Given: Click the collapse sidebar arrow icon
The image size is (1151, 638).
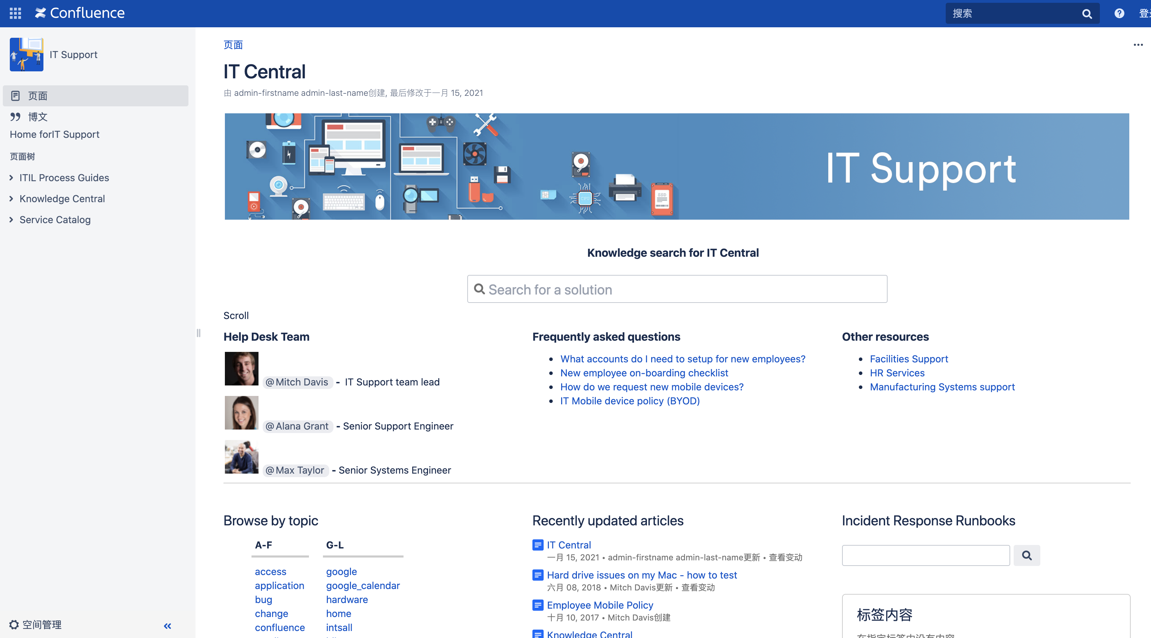Looking at the screenshot, I should click(x=167, y=625).
